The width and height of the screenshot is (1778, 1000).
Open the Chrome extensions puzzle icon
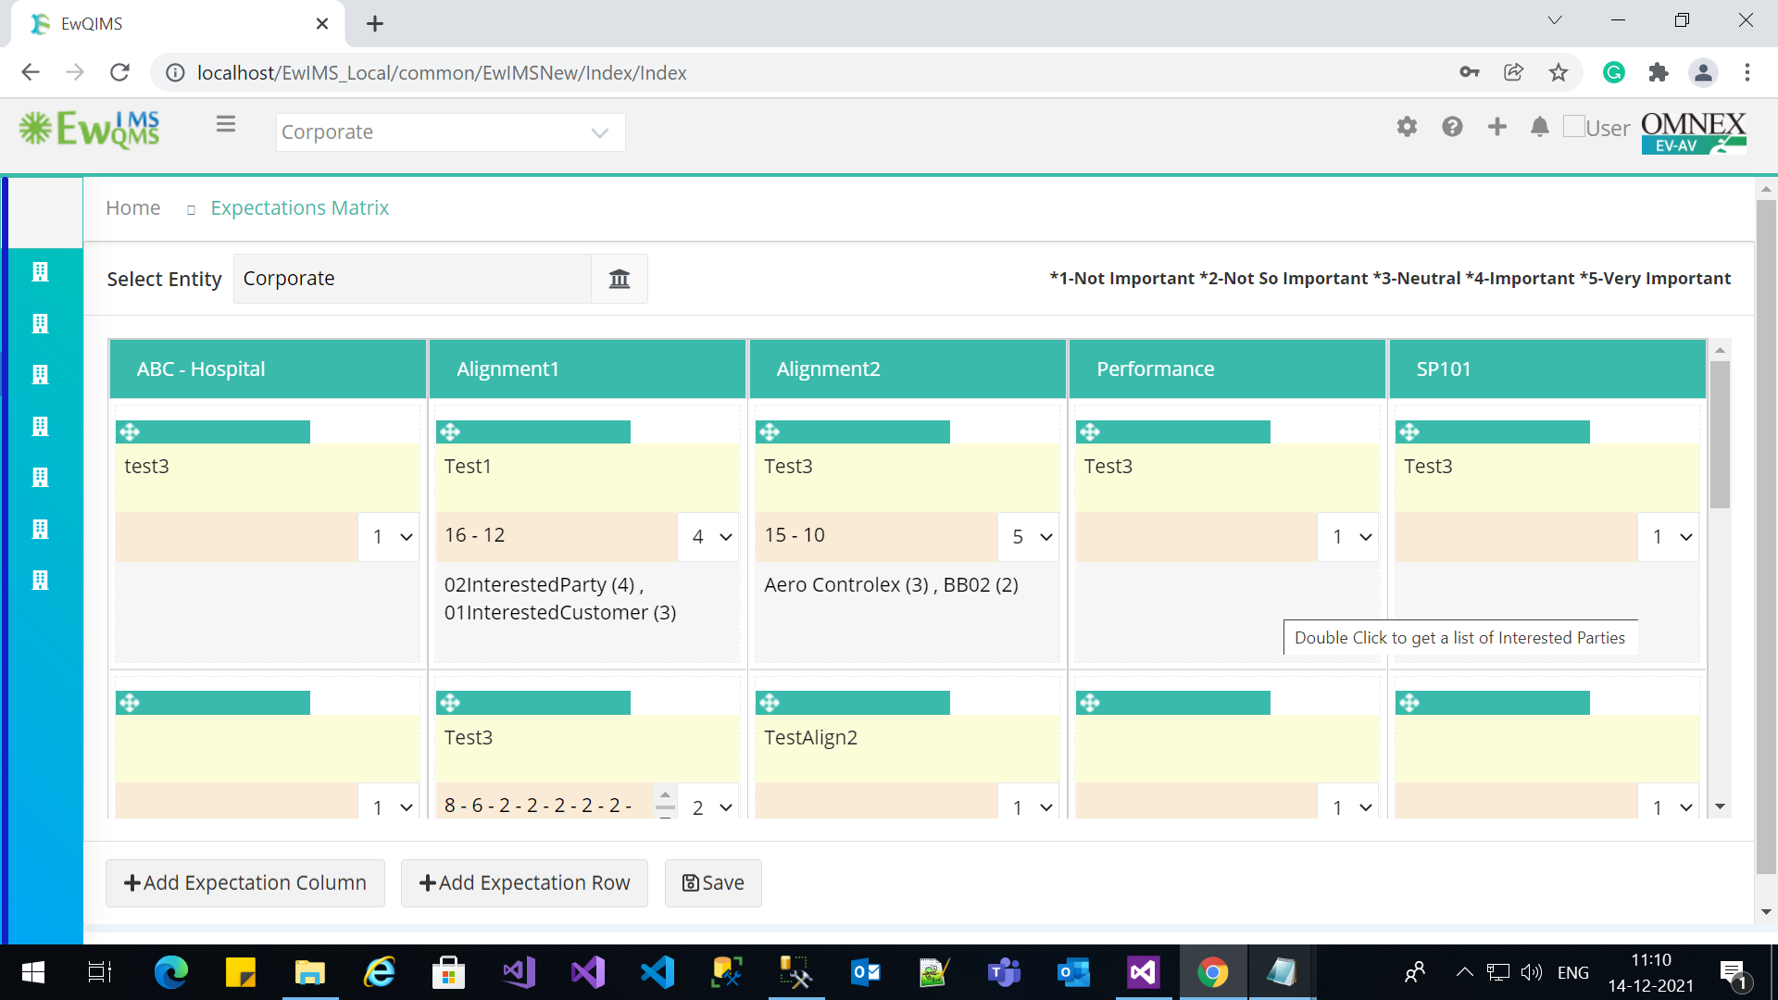click(1659, 72)
